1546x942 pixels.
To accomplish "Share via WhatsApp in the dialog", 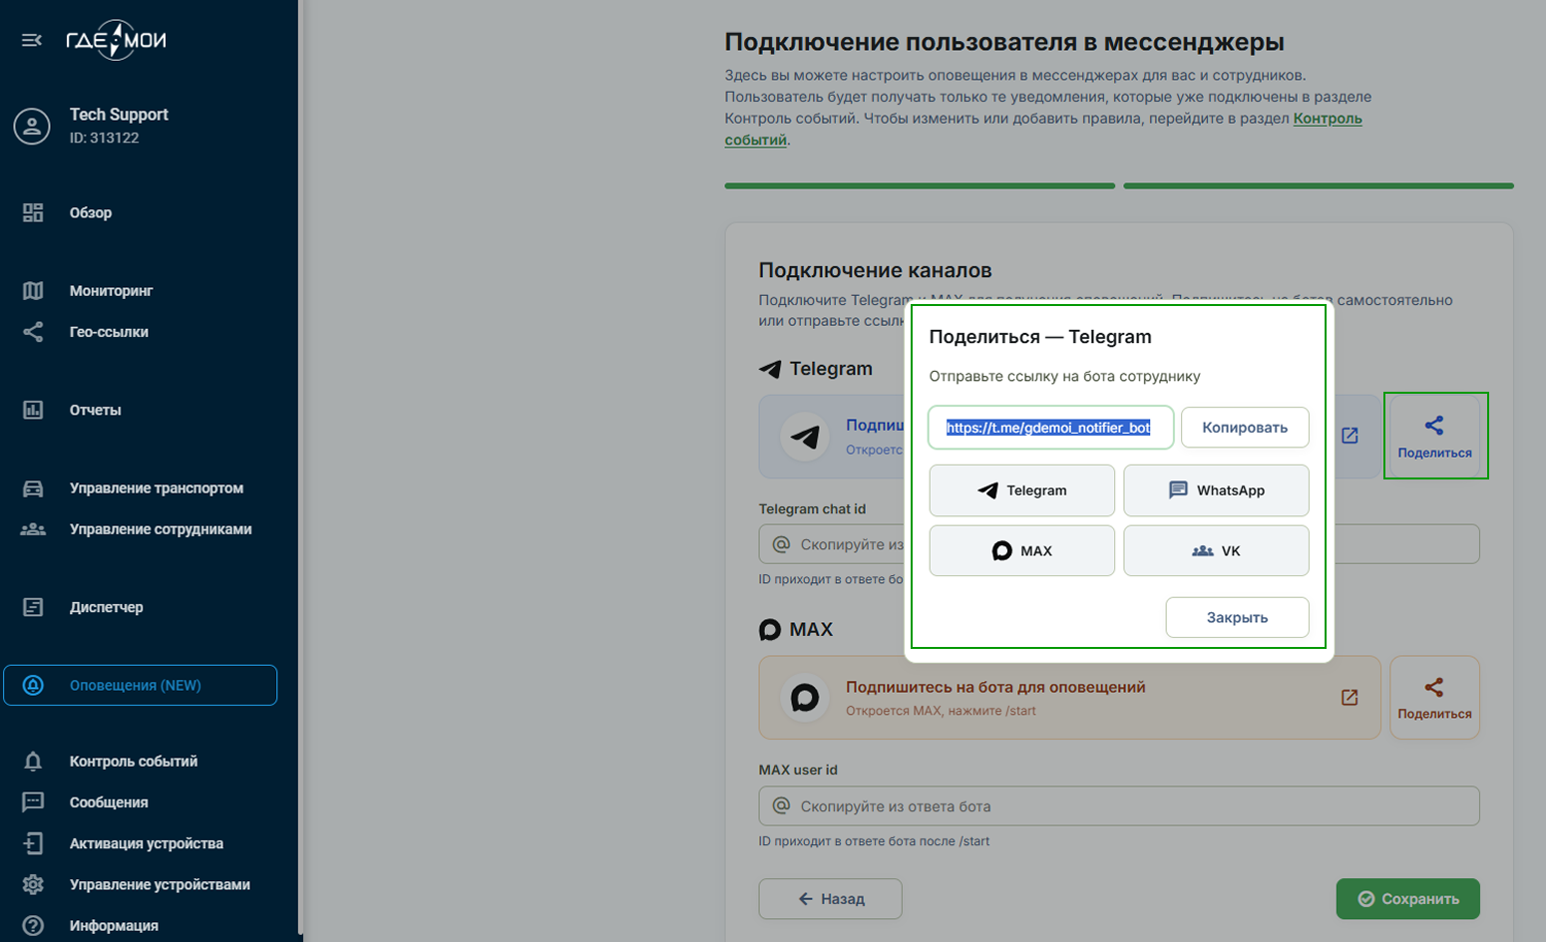I will coord(1216,490).
